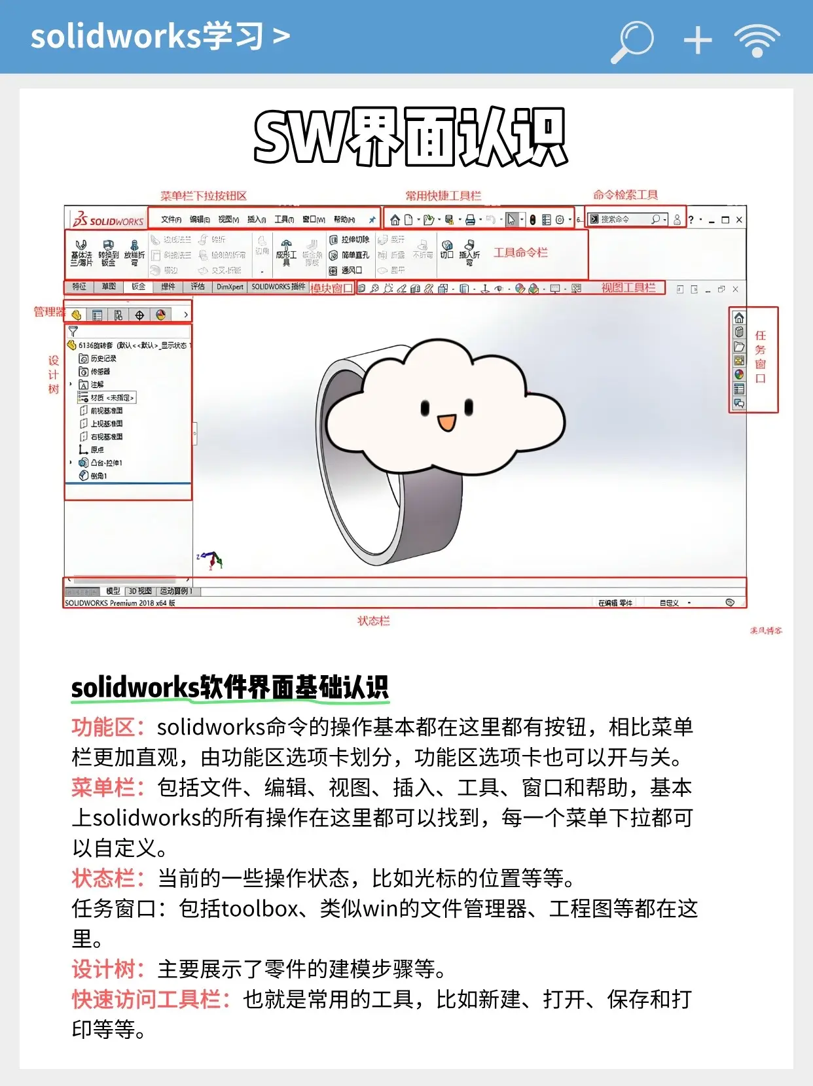Open the PropertyManager tab icon

(98, 315)
